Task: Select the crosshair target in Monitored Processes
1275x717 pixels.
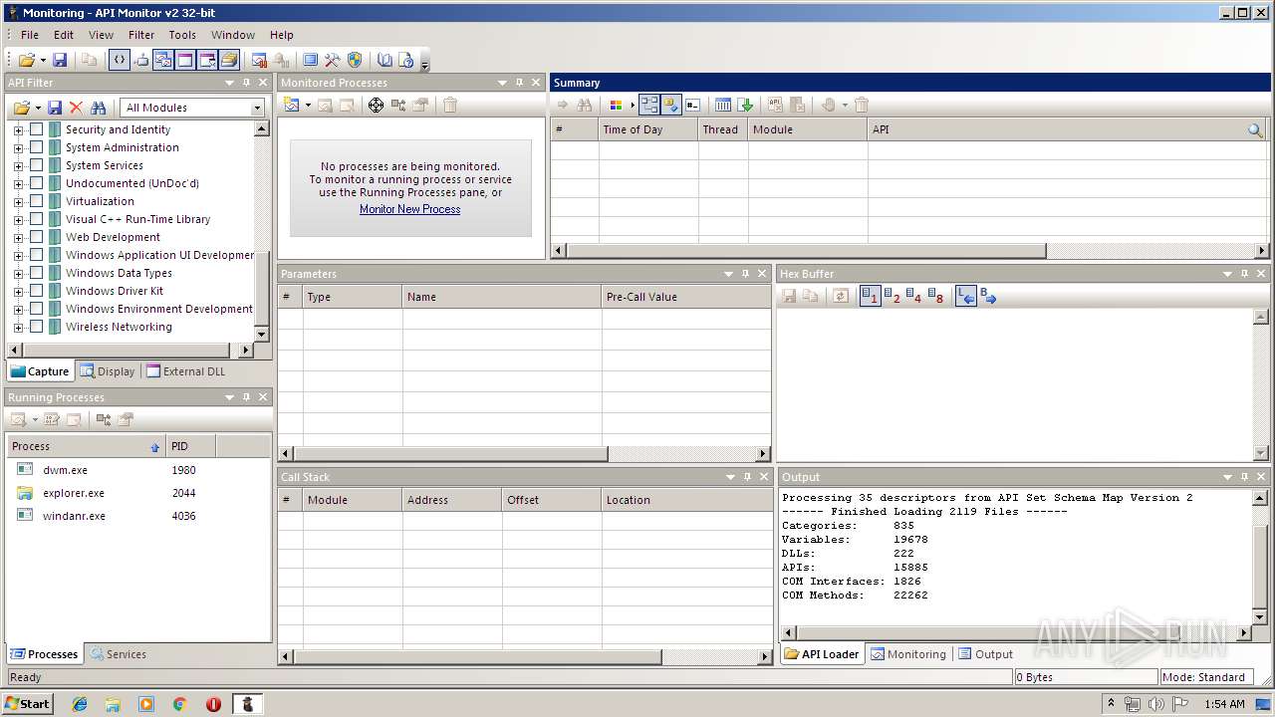Action: [376, 105]
